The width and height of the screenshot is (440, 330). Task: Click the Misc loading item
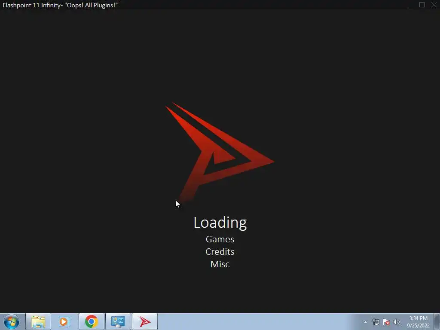tap(220, 264)
